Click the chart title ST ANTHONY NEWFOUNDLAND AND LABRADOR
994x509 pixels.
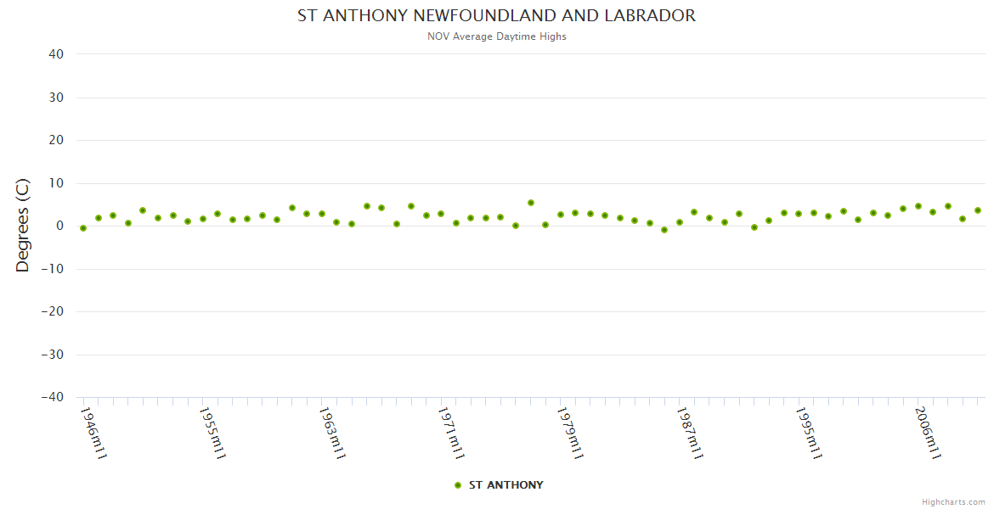coord(496,16)
